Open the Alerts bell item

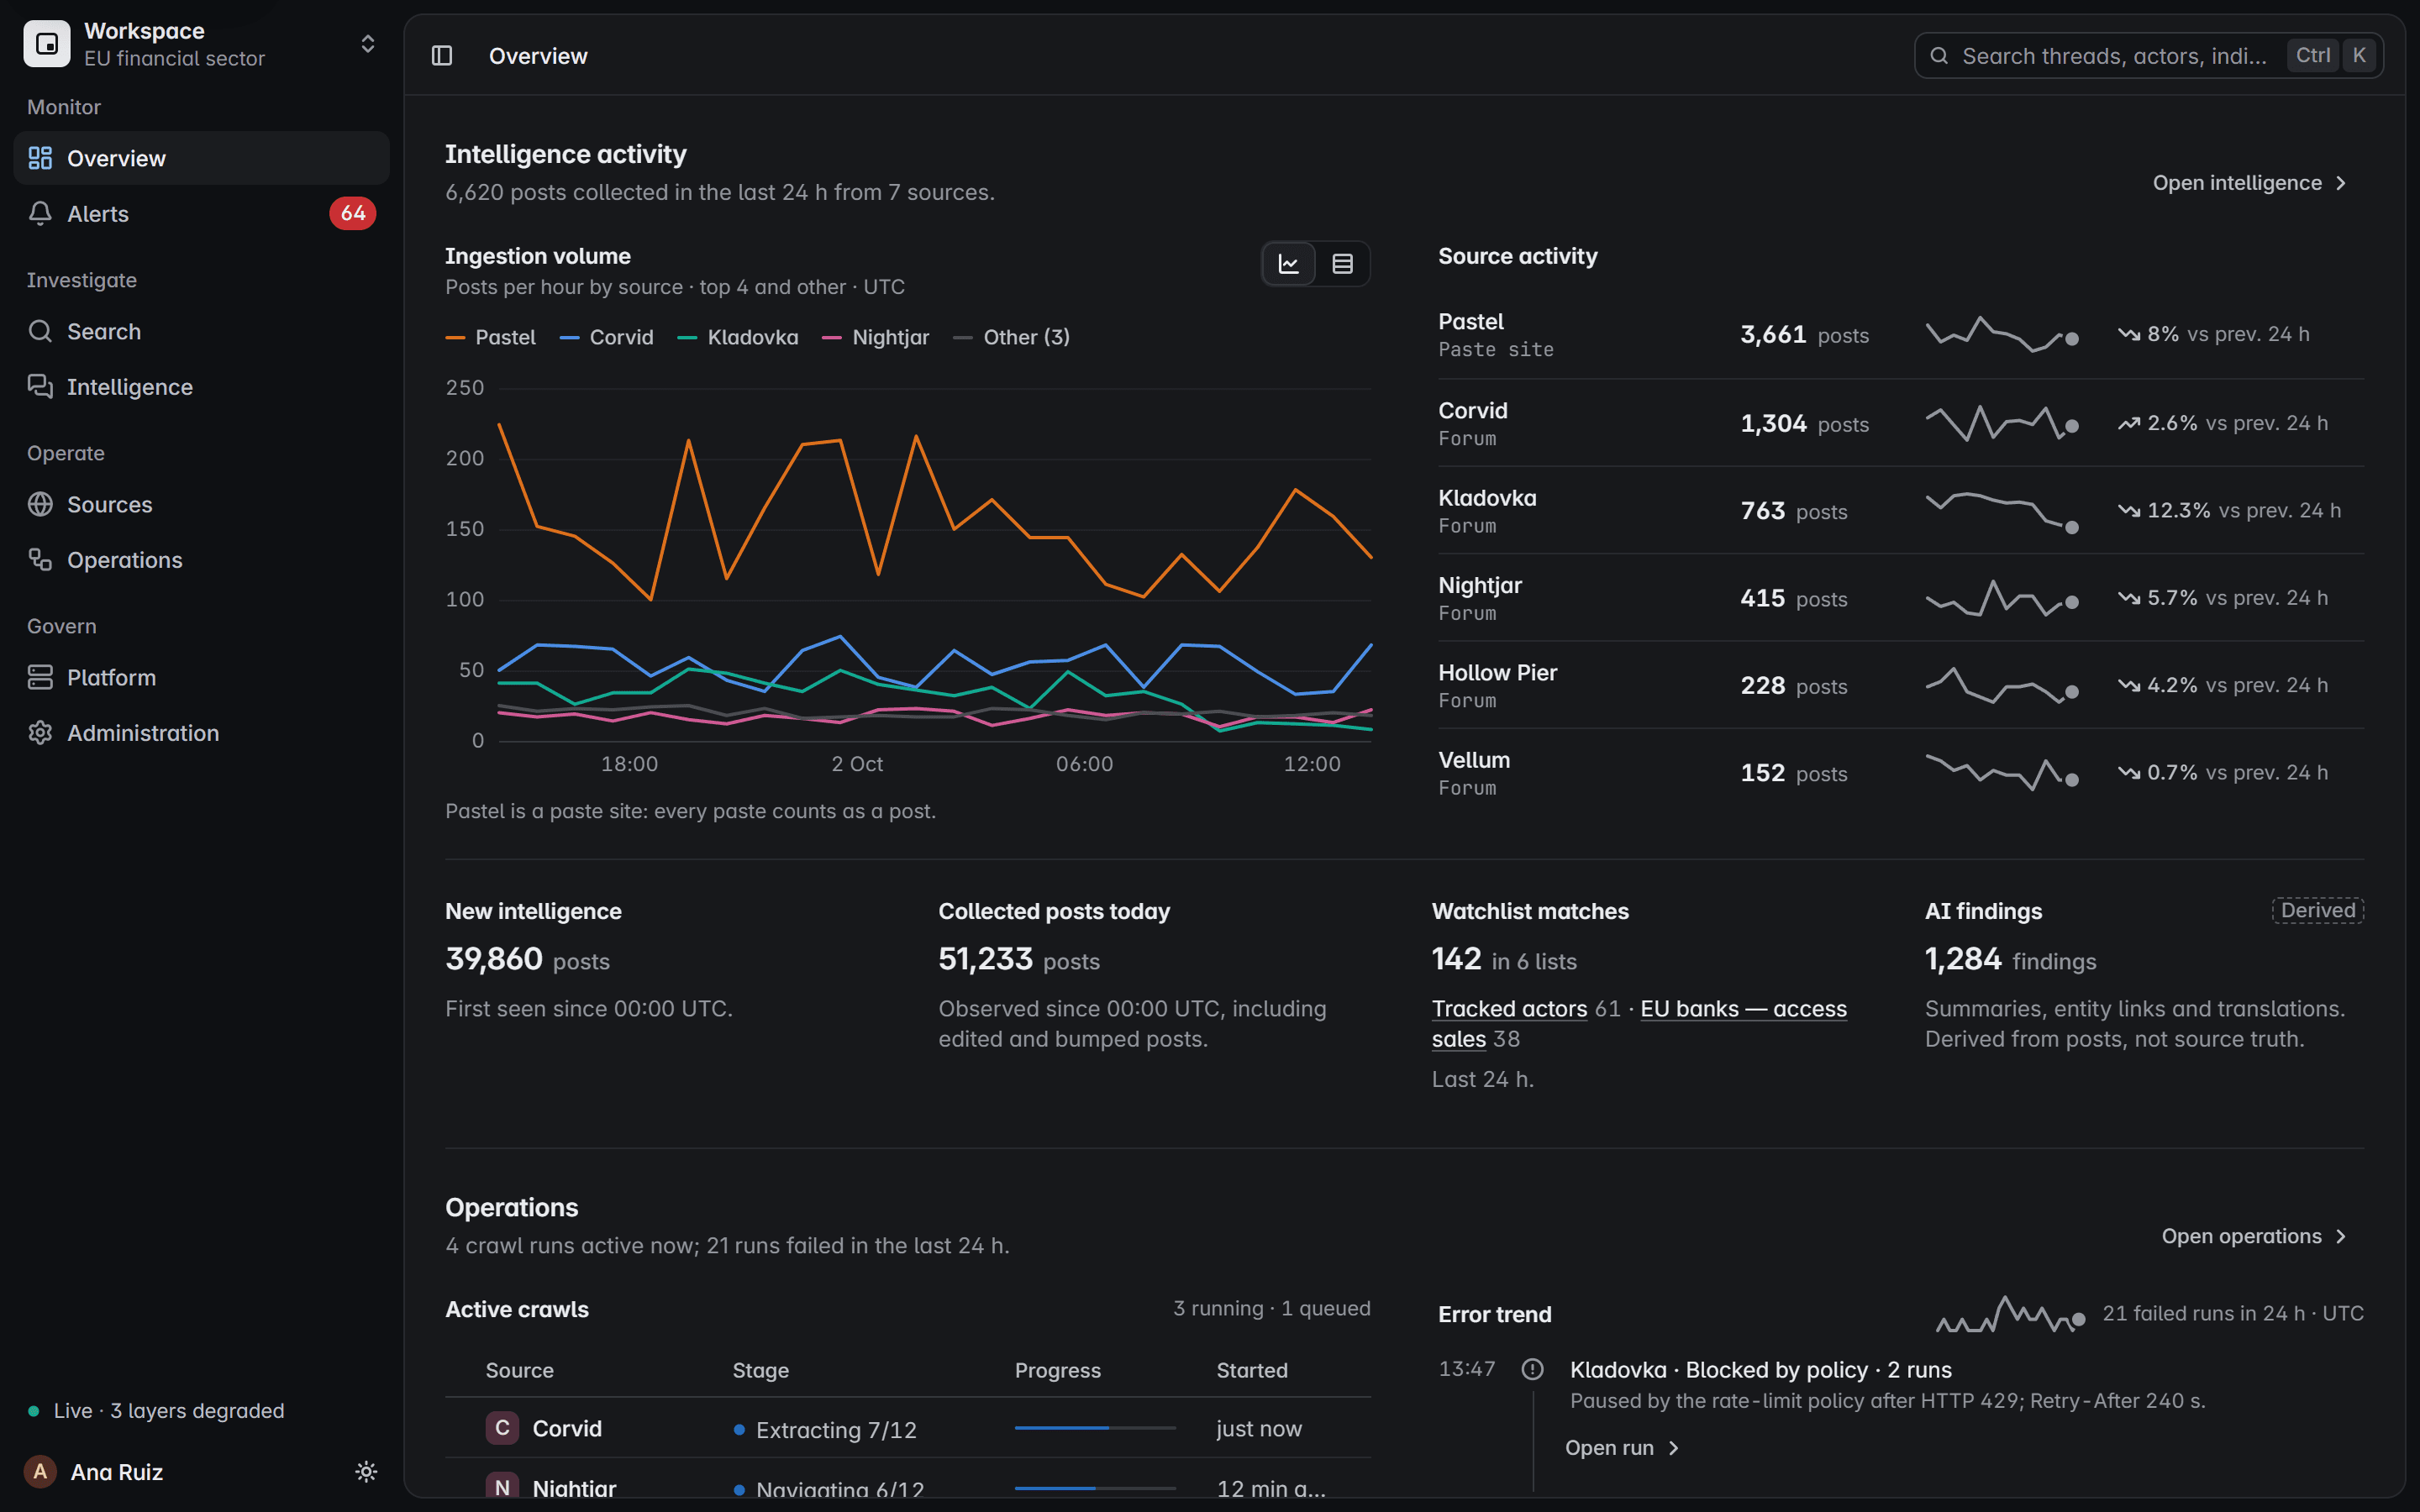click(x=201, y=213)
